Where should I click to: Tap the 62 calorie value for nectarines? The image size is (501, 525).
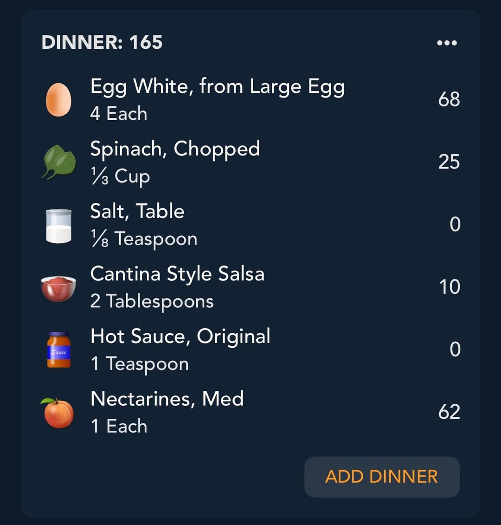pos(449,412)
